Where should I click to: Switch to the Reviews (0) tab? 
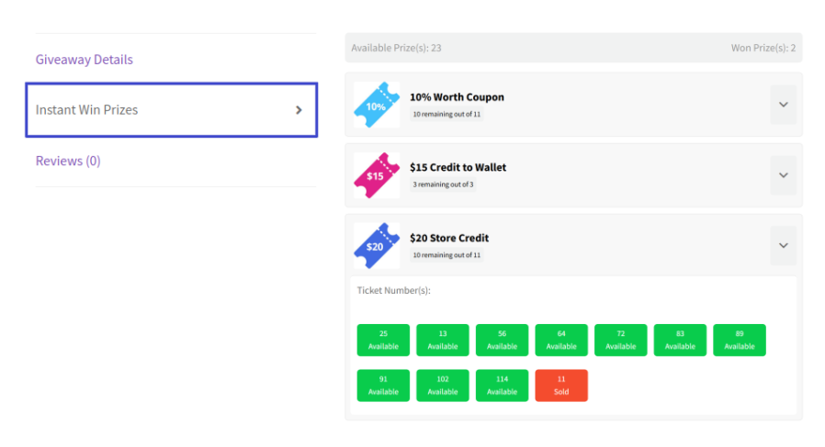tap(68, 161)
